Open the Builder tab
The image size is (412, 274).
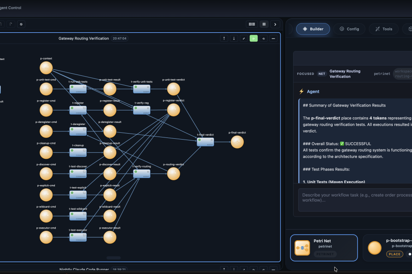coord(313,29)
